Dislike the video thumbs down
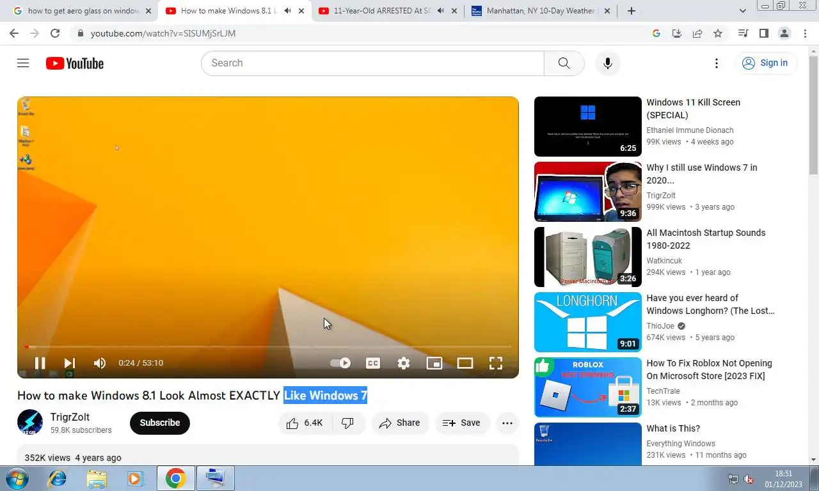Screen dimensions: 819x491 (x=348, y=423)
